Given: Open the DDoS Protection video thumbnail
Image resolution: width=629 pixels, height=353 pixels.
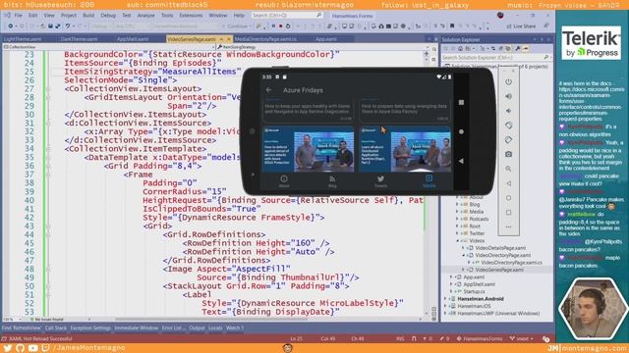Looking at the screenshot, I should [x=309, y=150].
